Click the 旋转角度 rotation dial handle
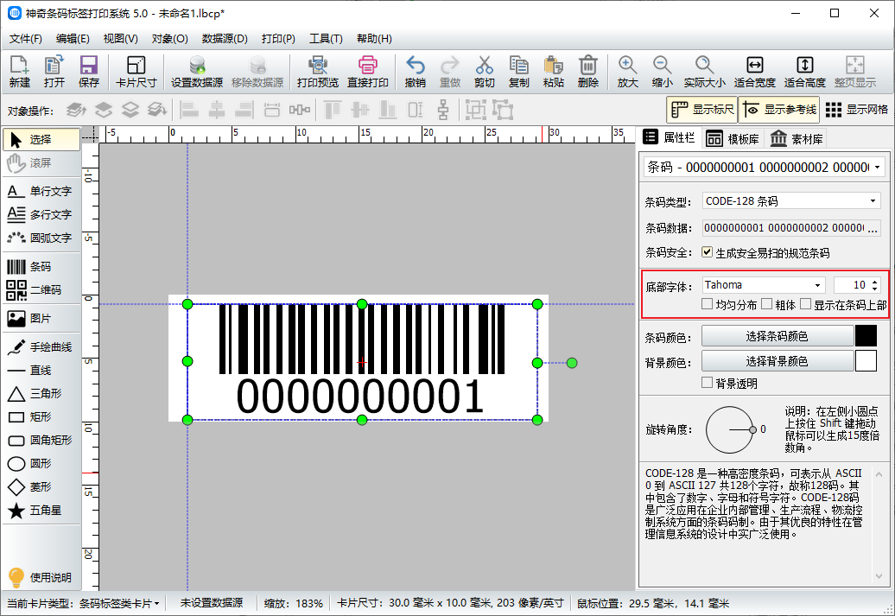This screenshot has height=616, width=895. pos(752,430)
